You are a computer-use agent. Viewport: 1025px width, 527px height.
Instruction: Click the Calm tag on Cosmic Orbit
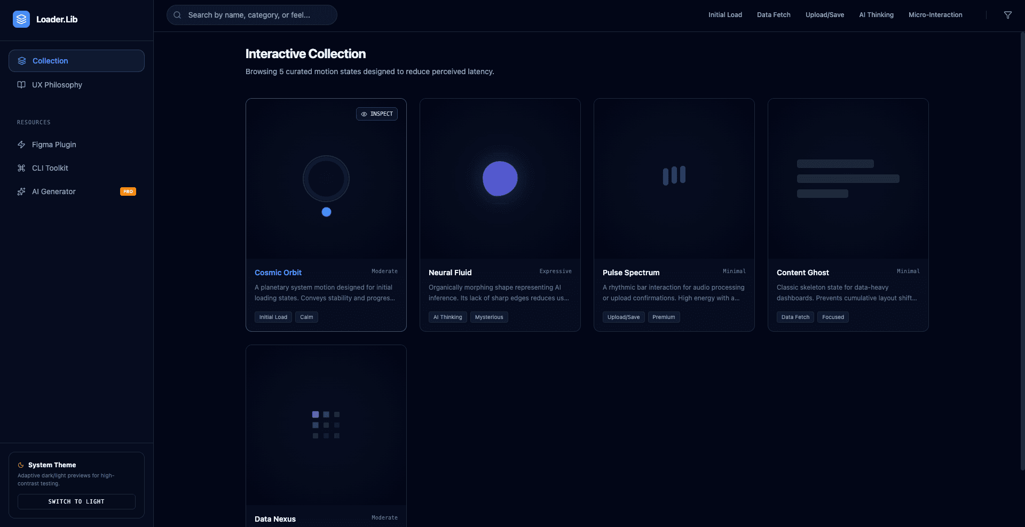(x=306, y=317)
